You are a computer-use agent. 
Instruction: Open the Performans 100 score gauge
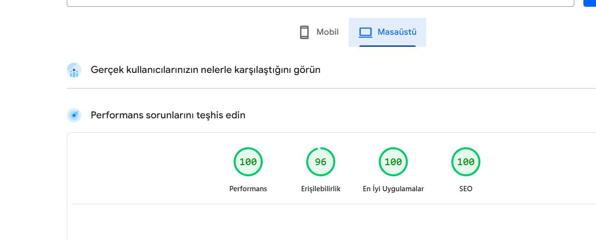point(248,162)
